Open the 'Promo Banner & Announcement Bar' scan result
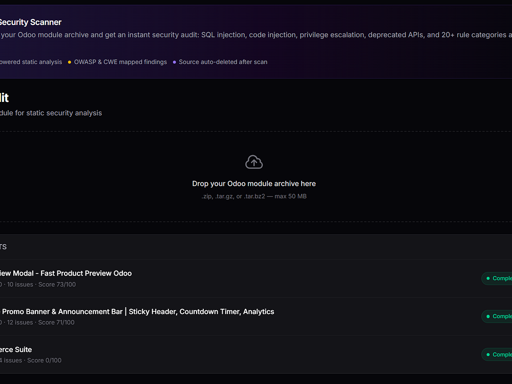This screenshot has width=512, height=384. [x=256, y=316]
